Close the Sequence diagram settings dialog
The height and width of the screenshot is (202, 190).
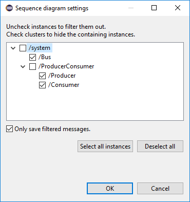178,8
